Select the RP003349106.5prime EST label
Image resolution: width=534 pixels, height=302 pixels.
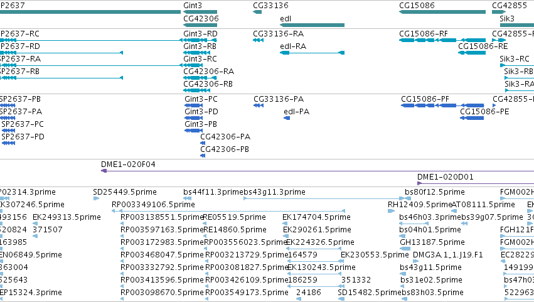[x=153, y=205]
